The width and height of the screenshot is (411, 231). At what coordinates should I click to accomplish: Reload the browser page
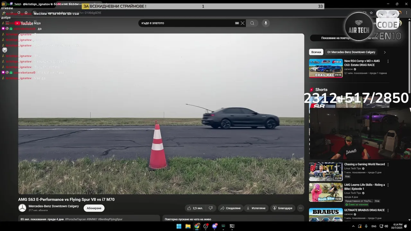tap(19, 13)
